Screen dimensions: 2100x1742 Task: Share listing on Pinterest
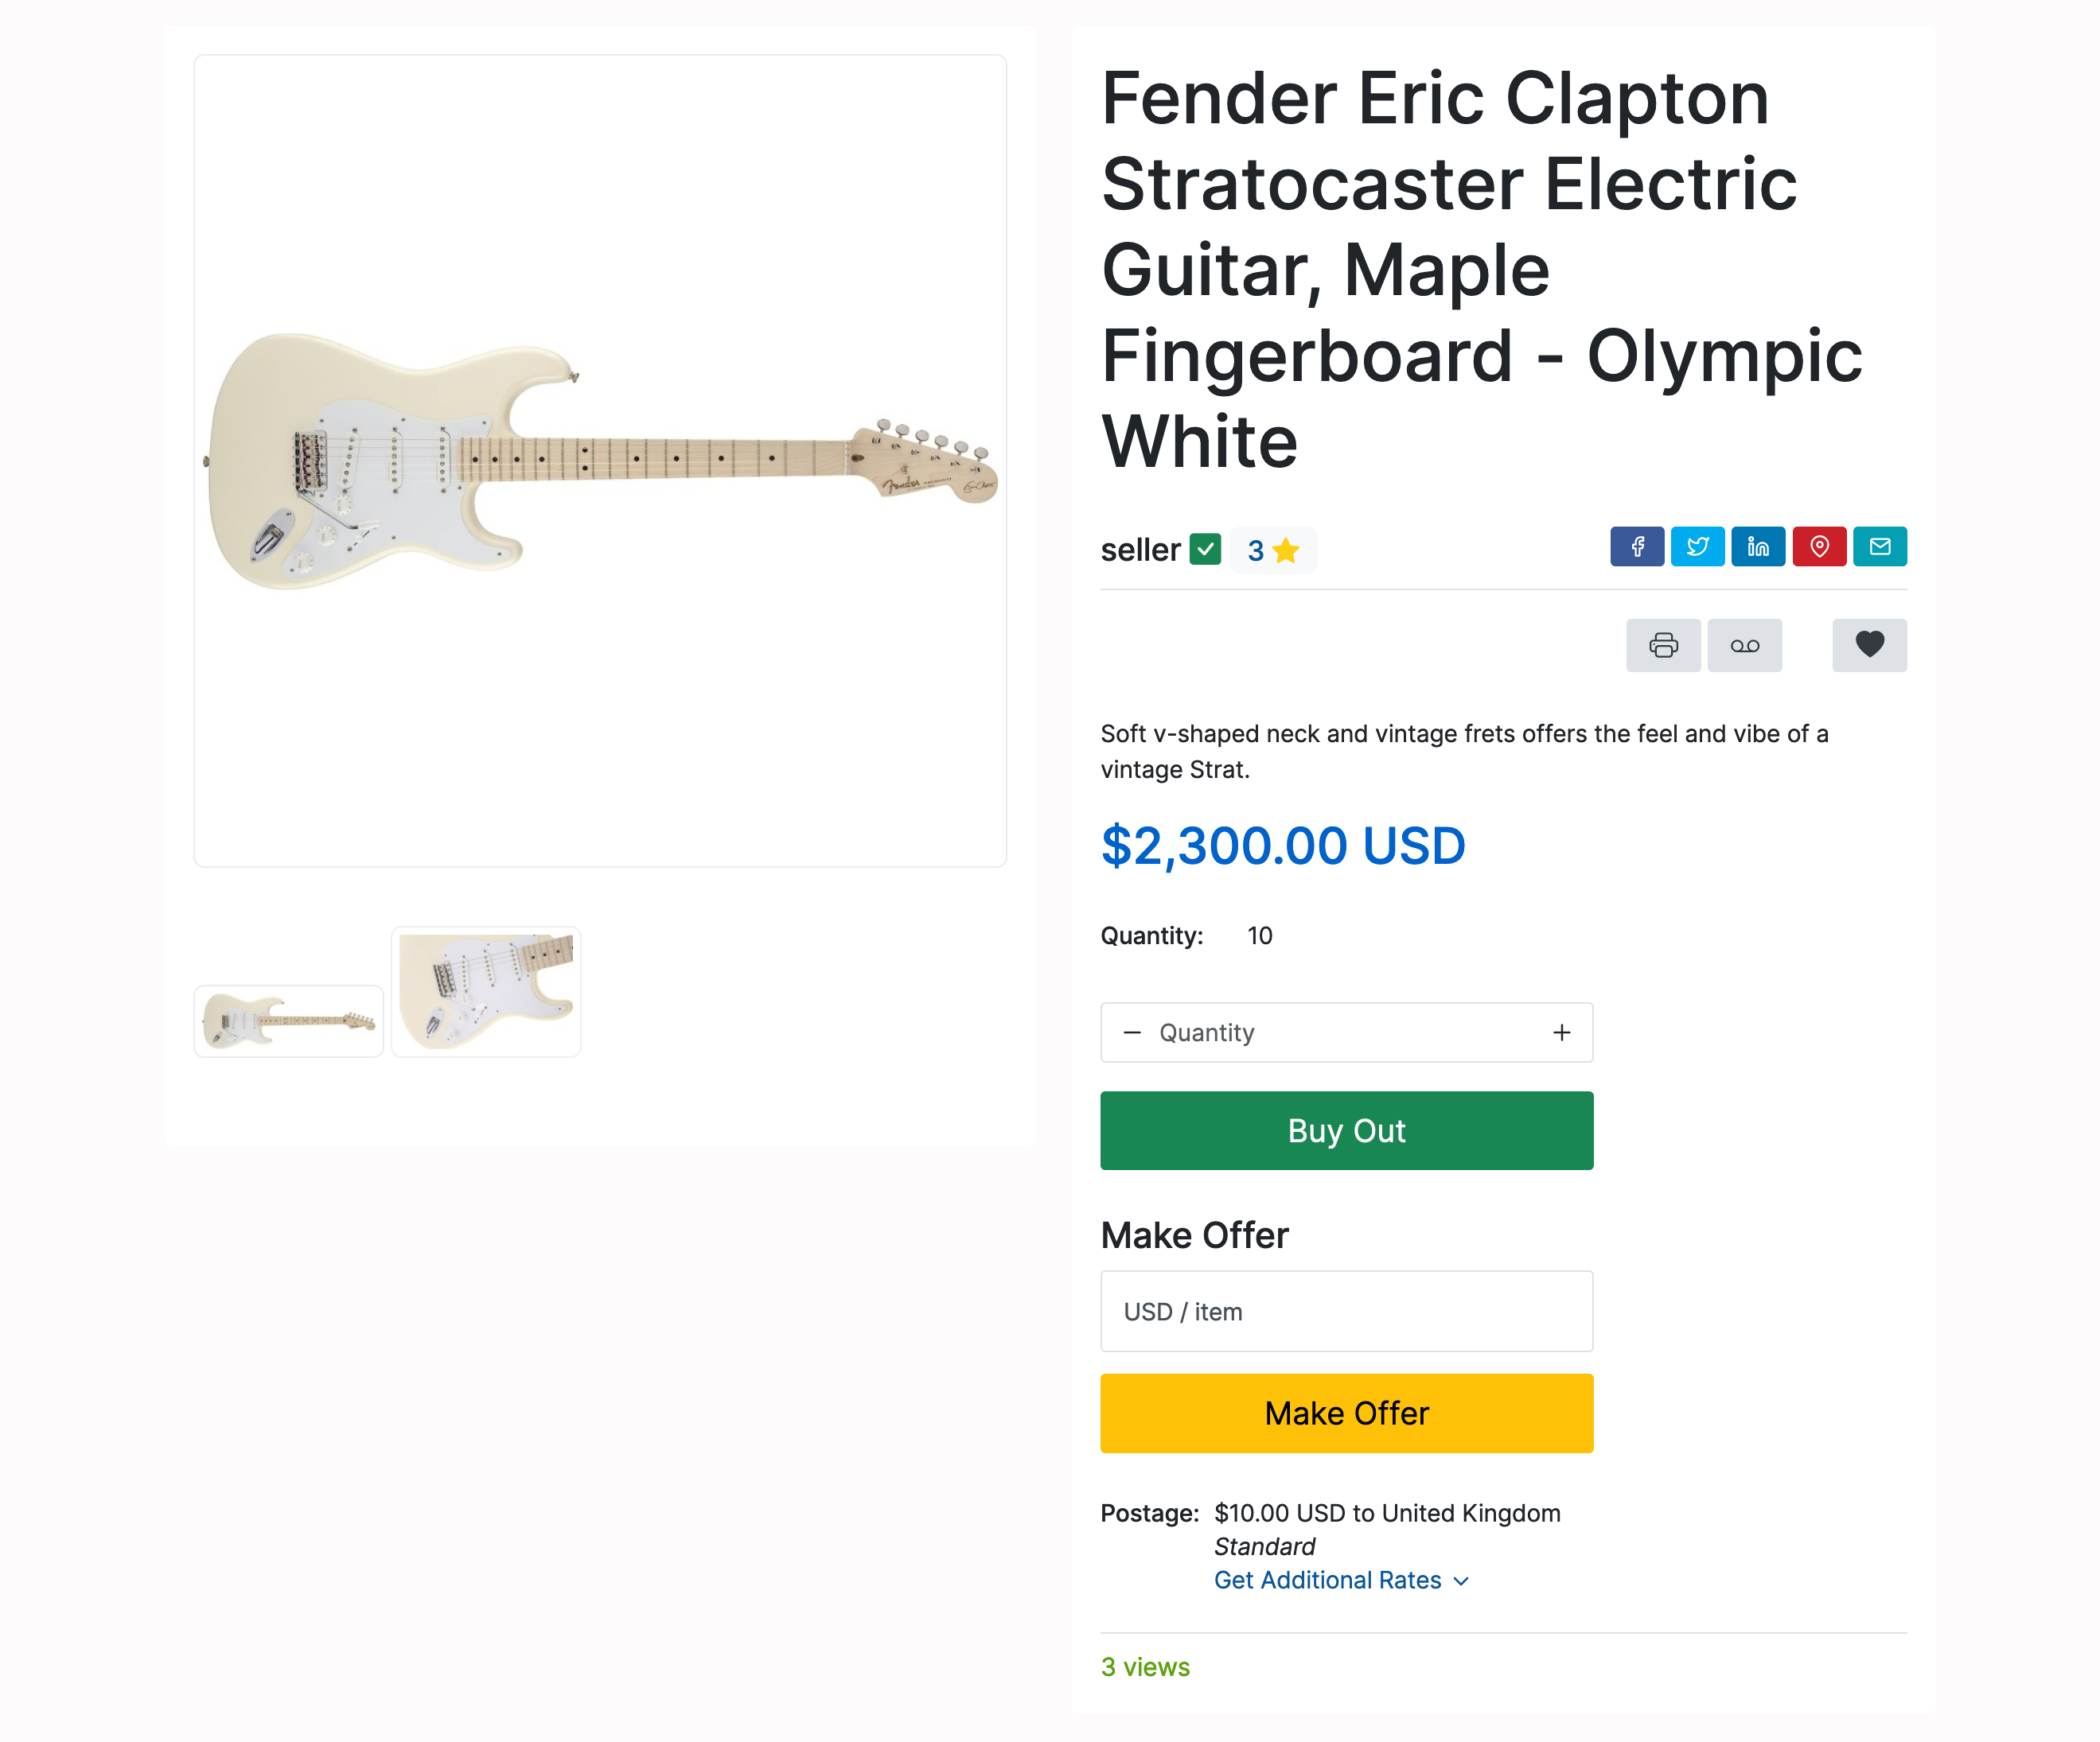point(1819,546)
